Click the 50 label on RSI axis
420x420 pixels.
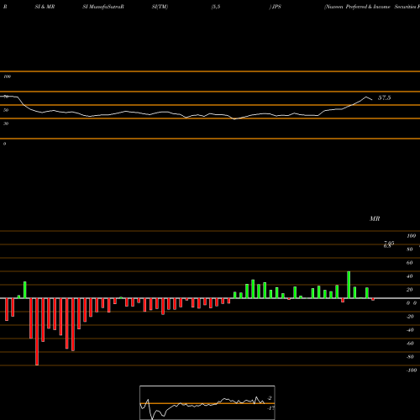(6, 110)
